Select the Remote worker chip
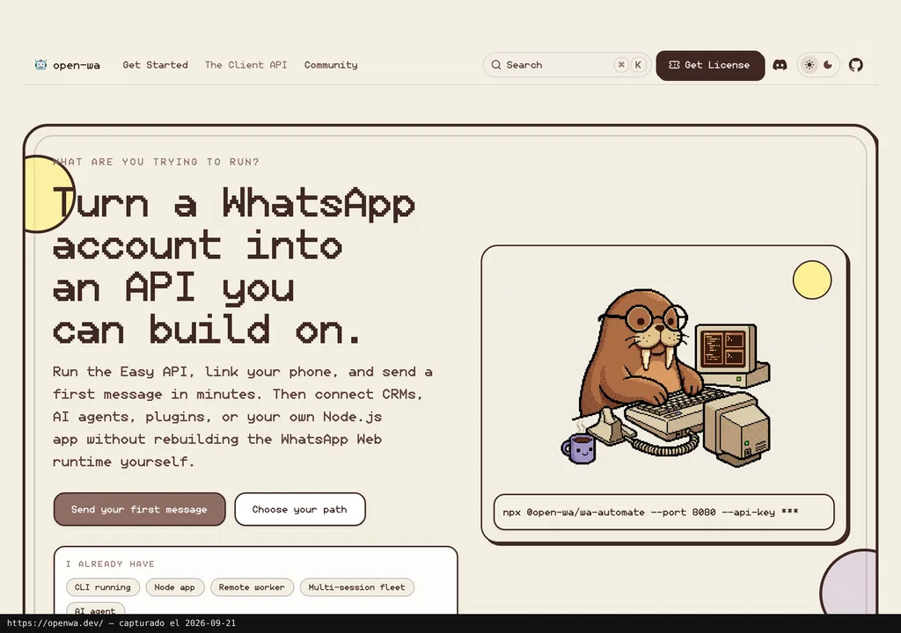The width and height of the screenshot is (901, 633). click(x=252, y=587)
